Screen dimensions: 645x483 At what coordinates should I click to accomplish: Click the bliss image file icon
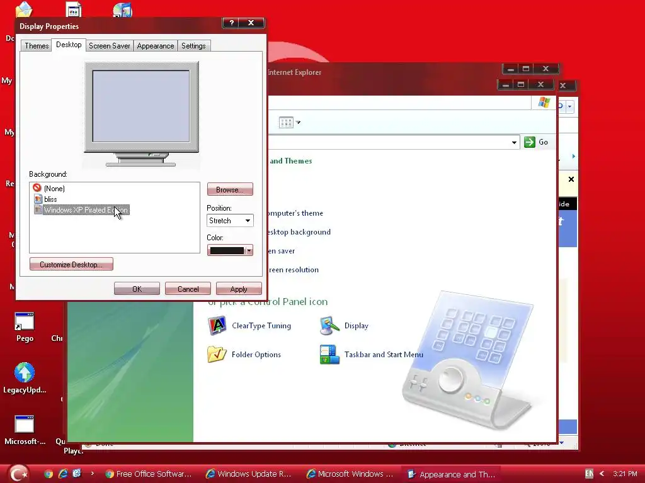click(38, 199)
